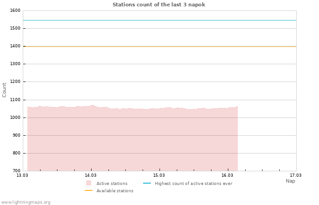Click the 1400 y-axis tick label
This screenshot has width=319, height=205.
[15, 46]
